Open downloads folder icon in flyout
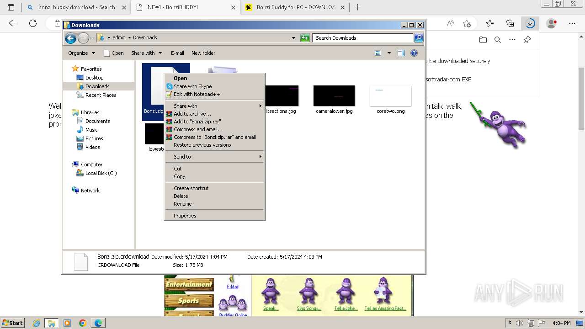Viewport: 585px width, 329px height. tap(483, 40)
